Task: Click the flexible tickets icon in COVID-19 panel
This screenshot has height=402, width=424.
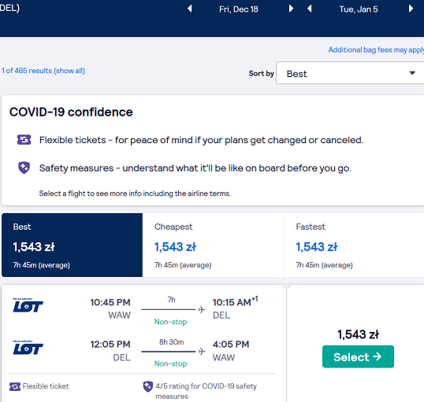Action: 24,140
